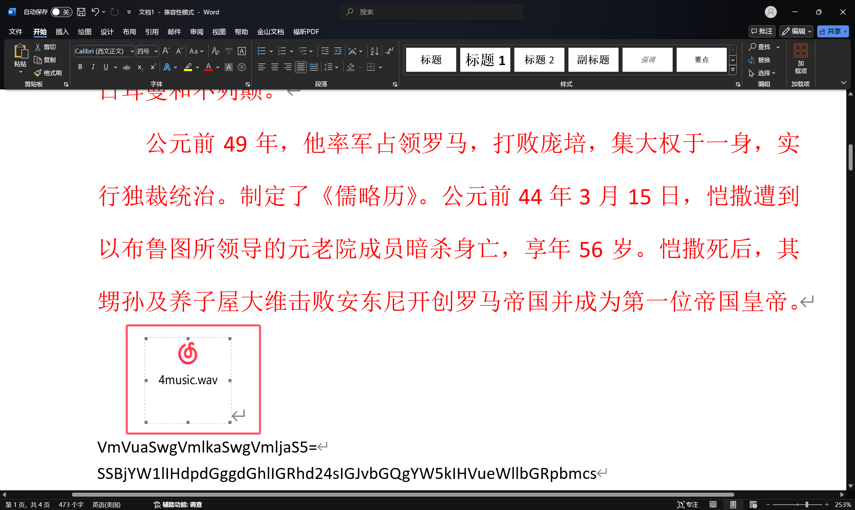The width and height of the screenshot is (855, 510).
Task: Toggle Underline formatting
Action: pyautogui.click(x=106, y=67)
